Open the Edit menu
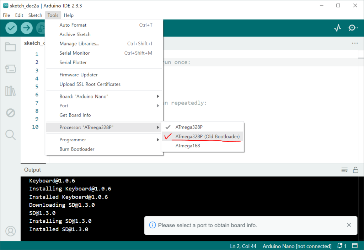Viewport: 364px width, 250px height. 19,15
